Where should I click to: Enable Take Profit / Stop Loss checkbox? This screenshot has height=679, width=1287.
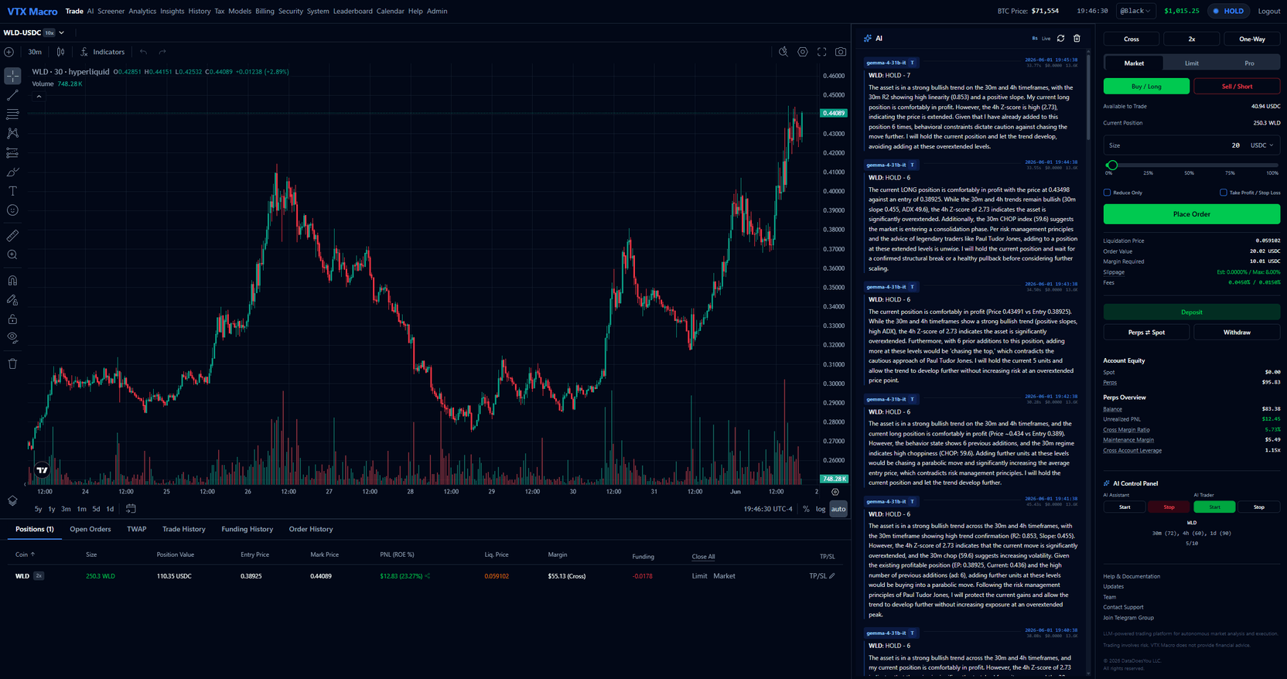point(1223,193)
